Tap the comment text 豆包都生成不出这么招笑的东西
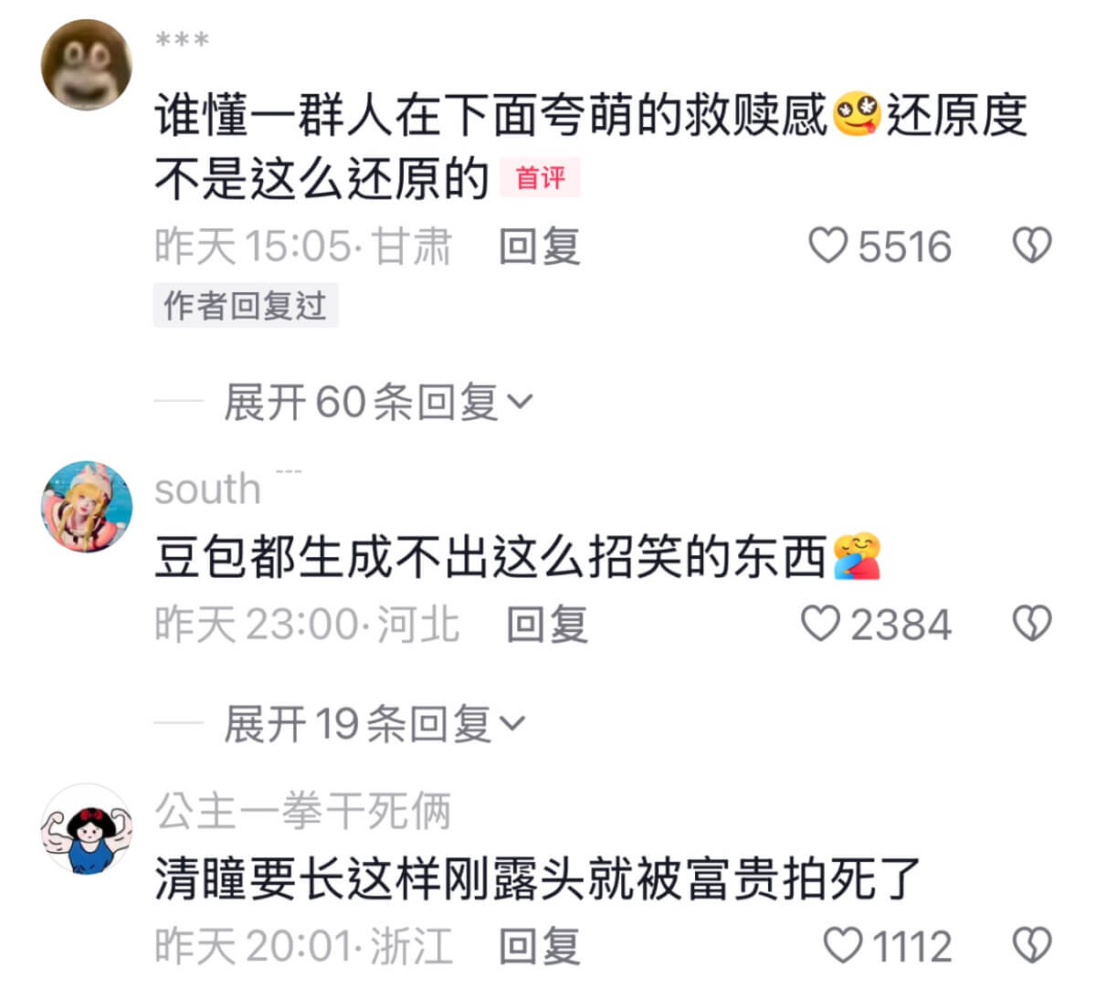 click(490, 558)
